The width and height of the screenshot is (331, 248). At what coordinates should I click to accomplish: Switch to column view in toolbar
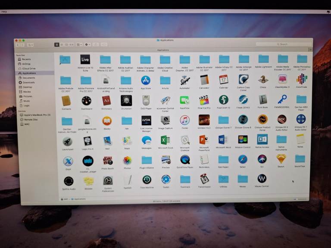[66, 44]
